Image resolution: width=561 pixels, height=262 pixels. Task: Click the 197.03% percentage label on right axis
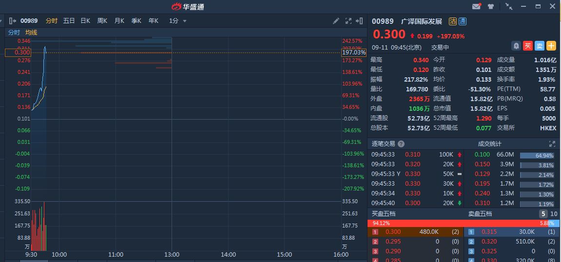pyautogui.click(x=354, y=52)
